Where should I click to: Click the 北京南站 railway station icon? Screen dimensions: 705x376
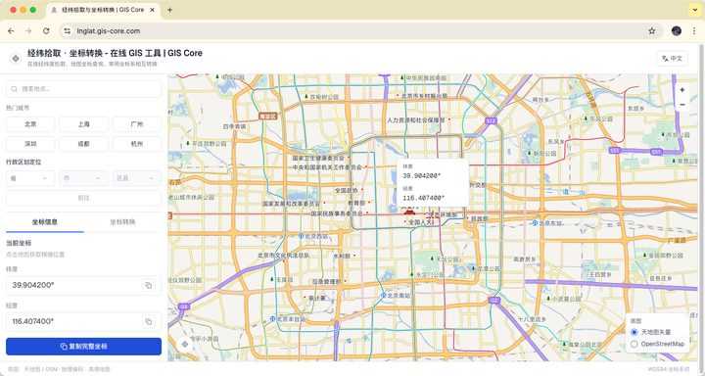point(383,296)
